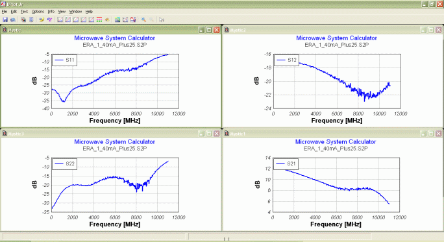Click the Microwave System Calculator title in S22 plot
The height and width of the screenshot is (242, 444).
click(115, 142)
